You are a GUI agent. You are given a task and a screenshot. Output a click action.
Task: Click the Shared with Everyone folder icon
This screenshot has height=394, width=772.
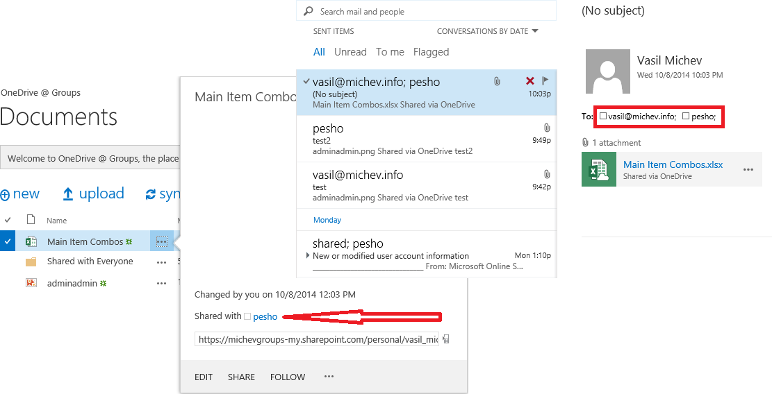31,262
